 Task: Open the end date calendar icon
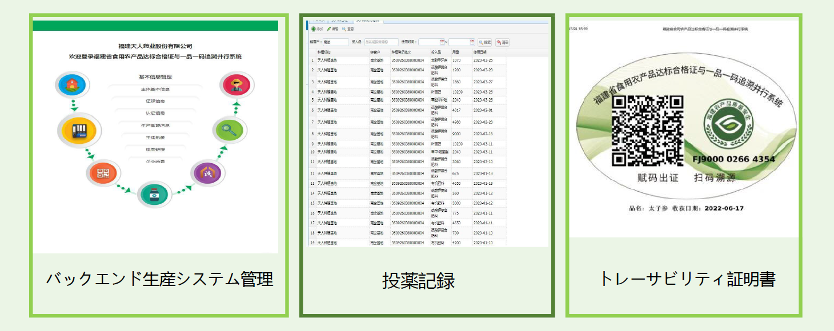[472, 41]
